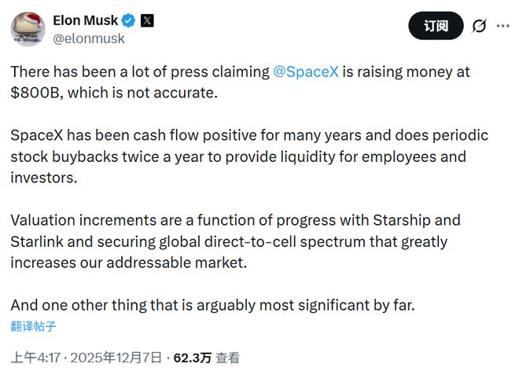Image resolution: width=519 pixels, height=371 pixels.
Task: Click Elon Musk's profile avatar
Action: click(x=28, y=28)
